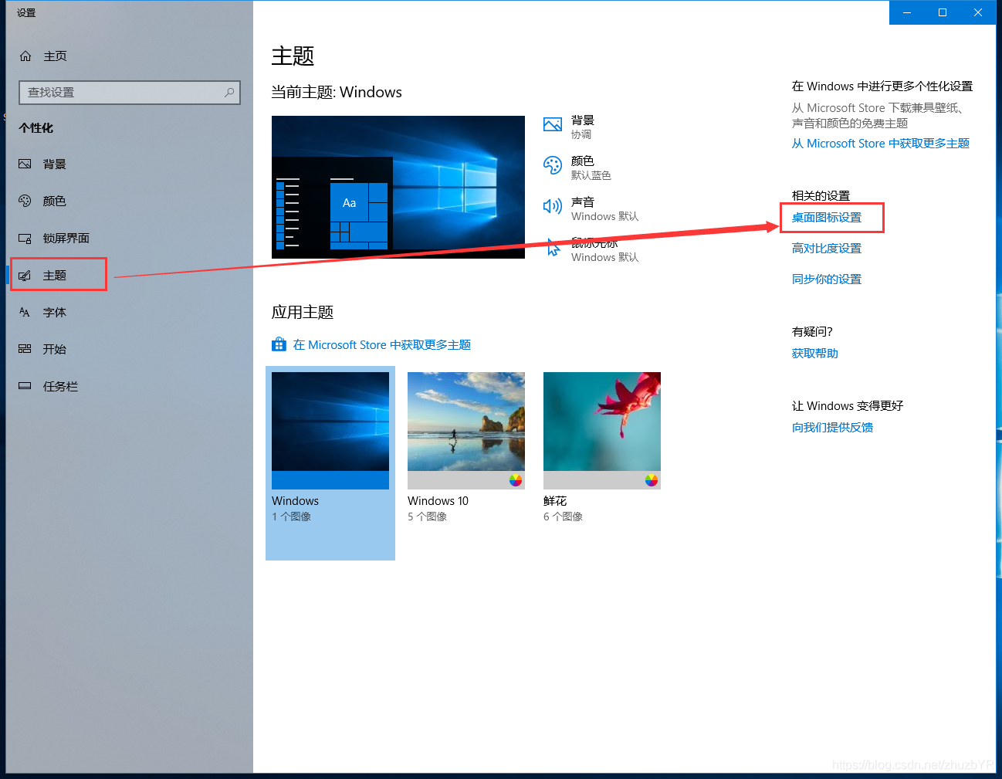Screen dimensions: 1002x779
Task: Maximize the 设置 window
Action: (943, 12)
